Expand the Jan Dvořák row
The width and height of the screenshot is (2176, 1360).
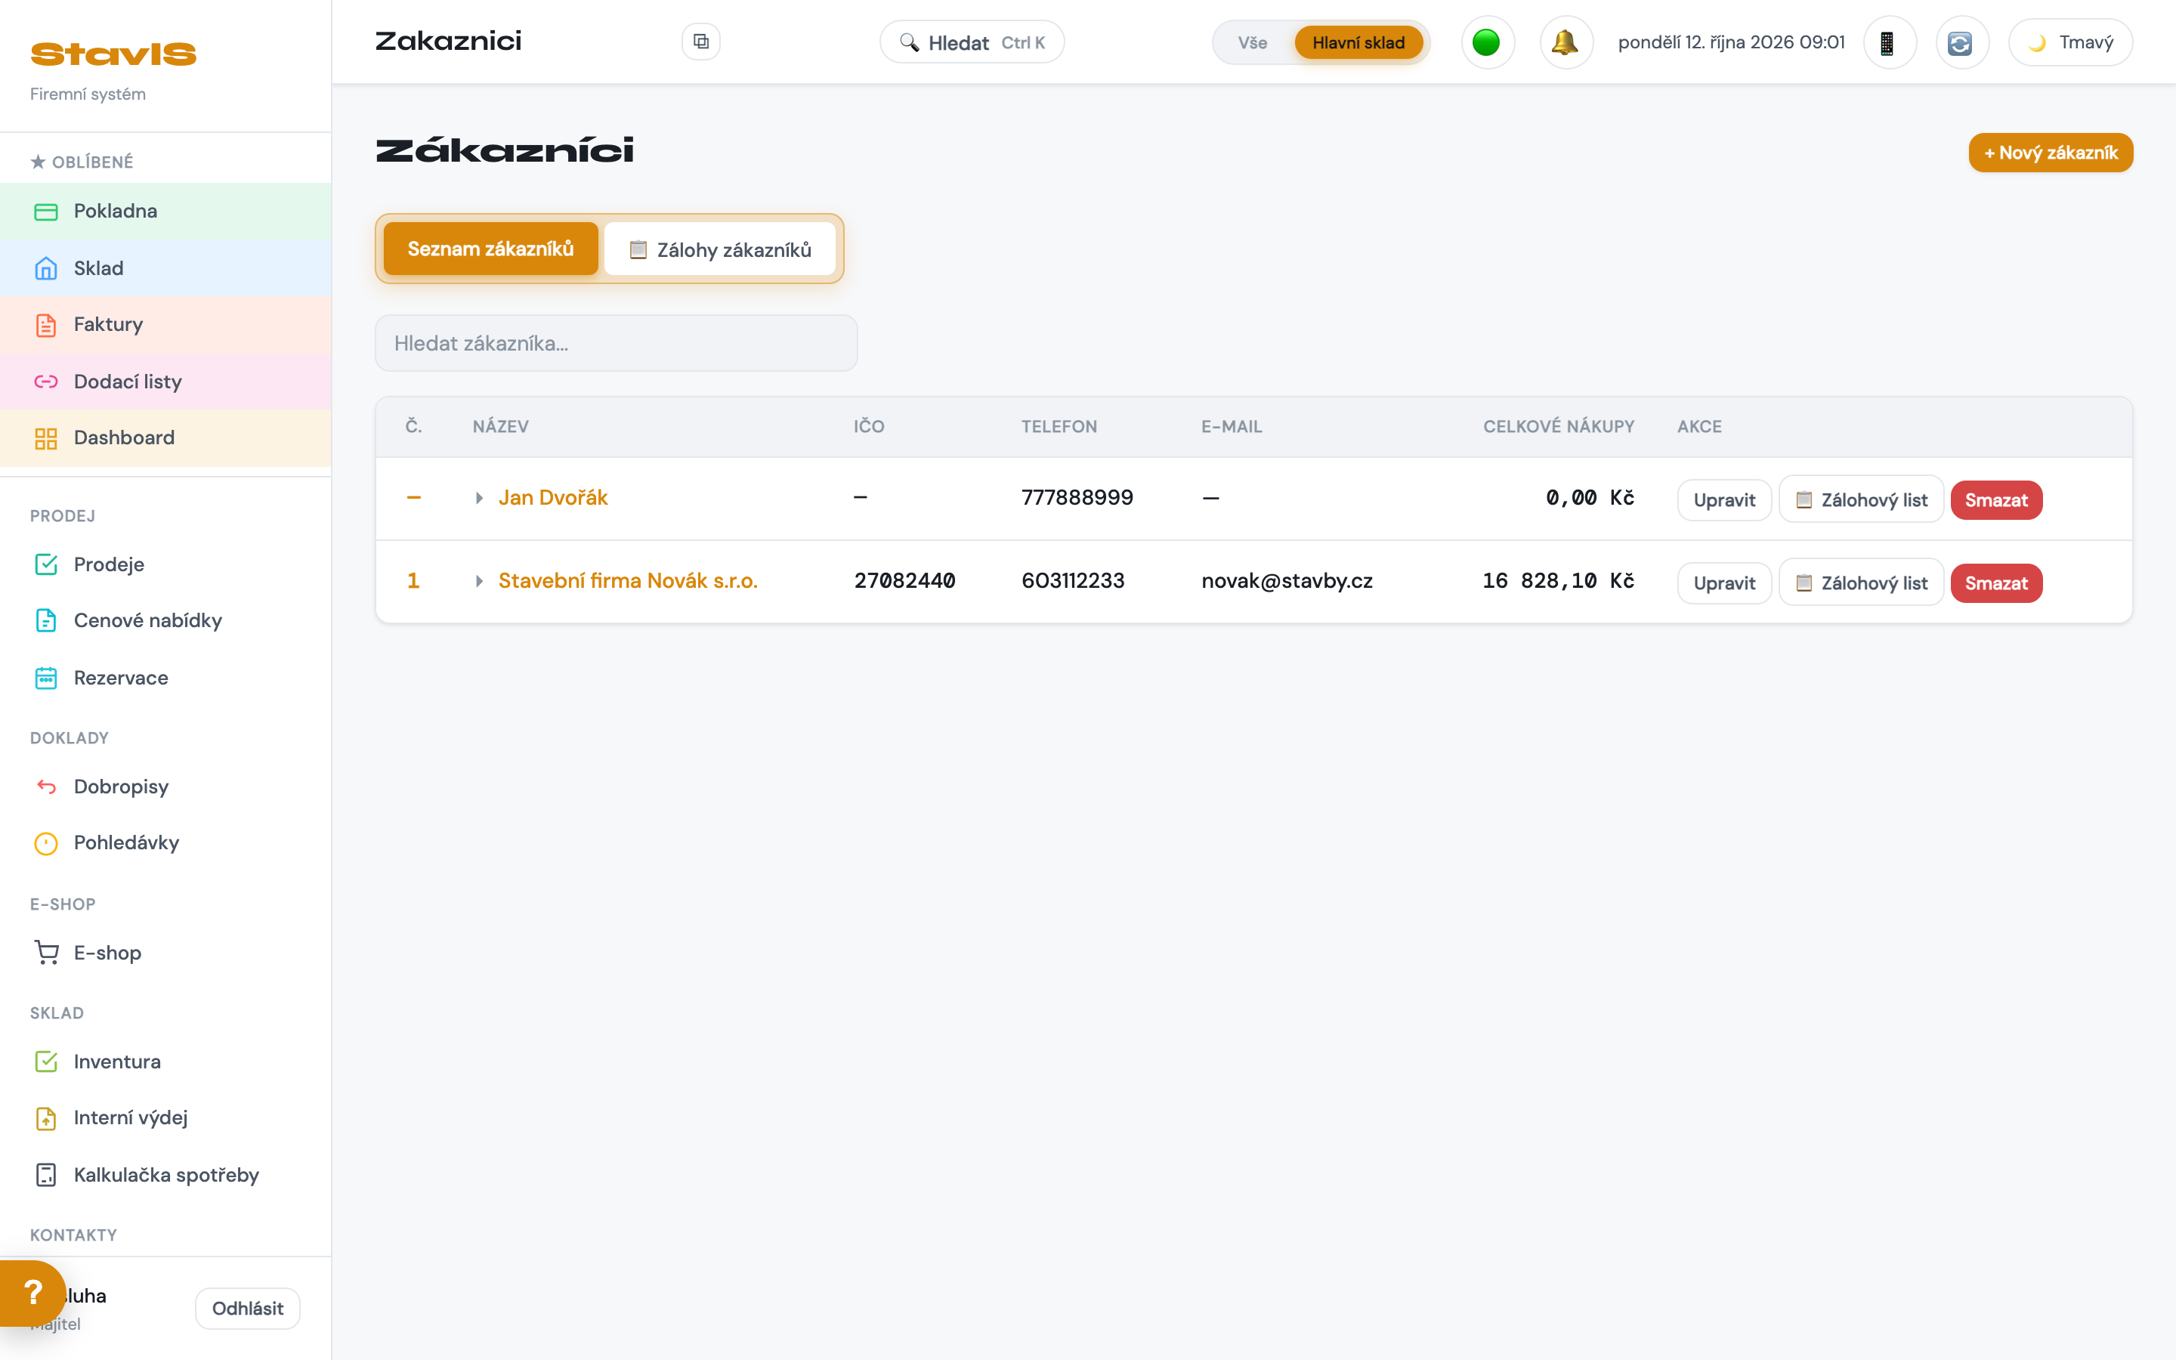click(x=479, y=499)
